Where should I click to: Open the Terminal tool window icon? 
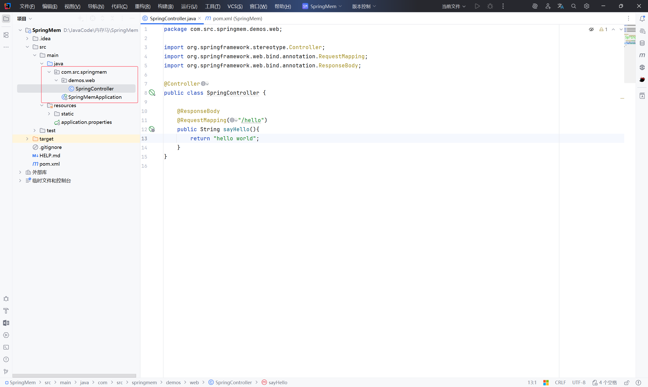(6, 347)
